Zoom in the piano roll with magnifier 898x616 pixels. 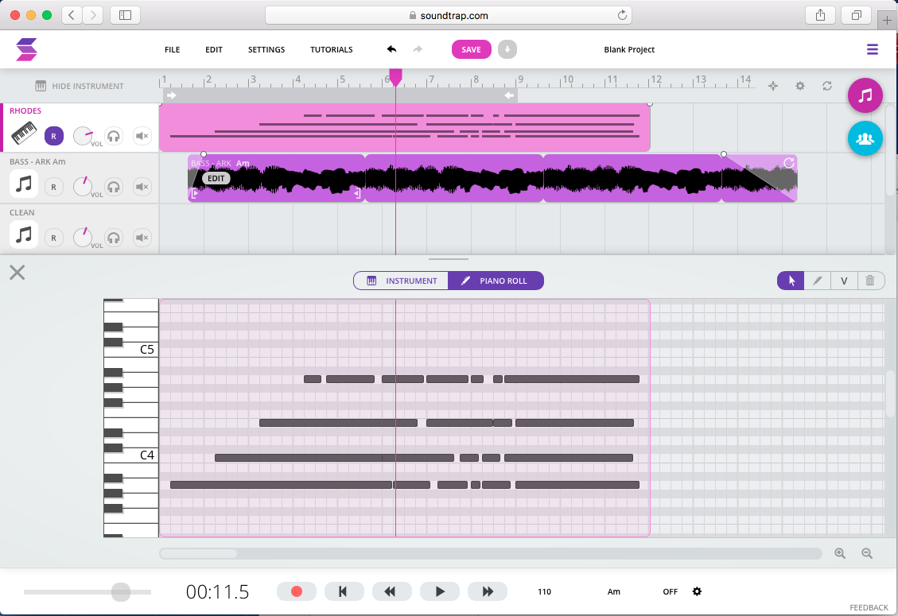840,553
